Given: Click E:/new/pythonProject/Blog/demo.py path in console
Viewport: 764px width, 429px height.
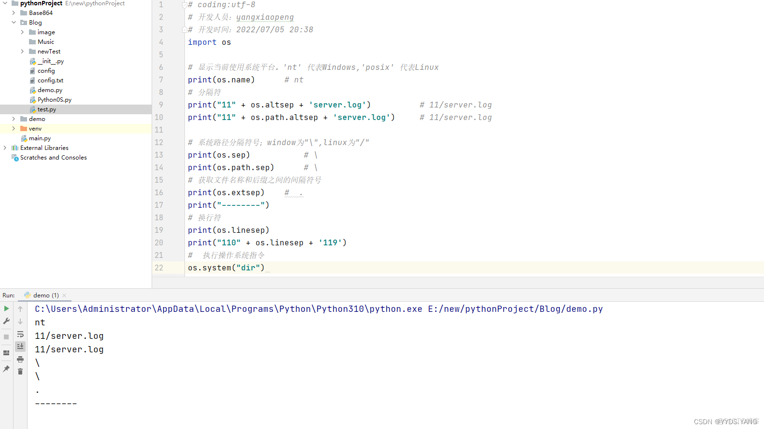Looking at the screenshot, I should click(515, 309).
